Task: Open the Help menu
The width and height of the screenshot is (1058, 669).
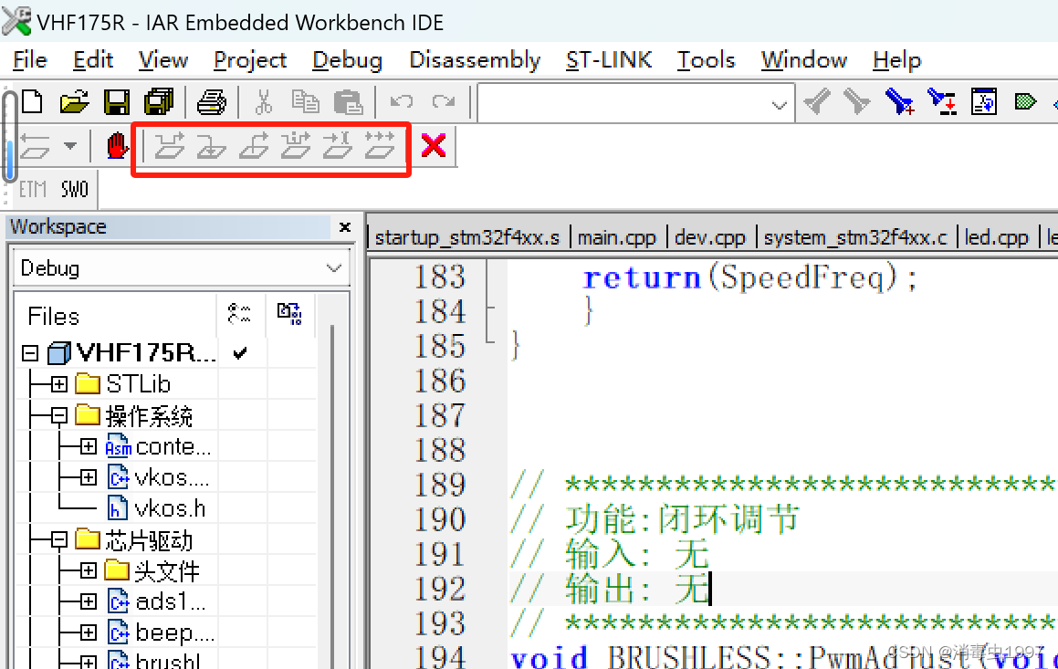Action: click(x=896, y=60)
